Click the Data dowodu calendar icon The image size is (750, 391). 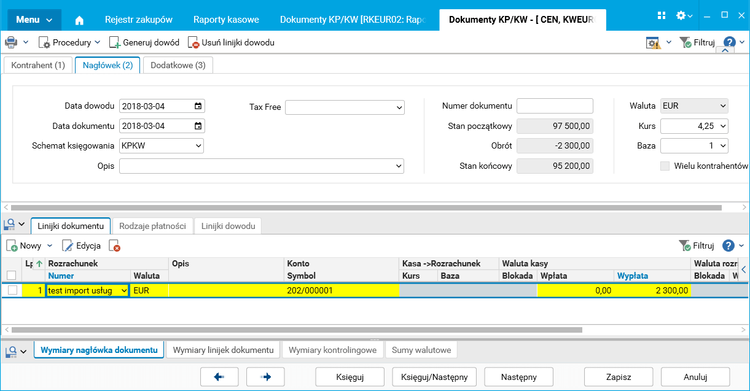pyautogui.click(x=198, y=106)
